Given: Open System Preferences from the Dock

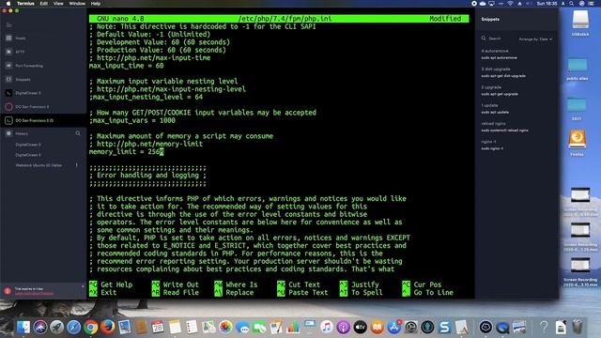Looking at the screenshot, I should click(410, 327).
